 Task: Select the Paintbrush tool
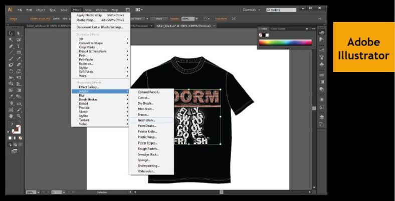pyautogui.click(x=12, y=59)
